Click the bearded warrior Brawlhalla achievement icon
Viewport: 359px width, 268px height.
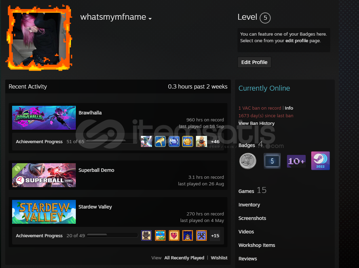click(201, 141)
